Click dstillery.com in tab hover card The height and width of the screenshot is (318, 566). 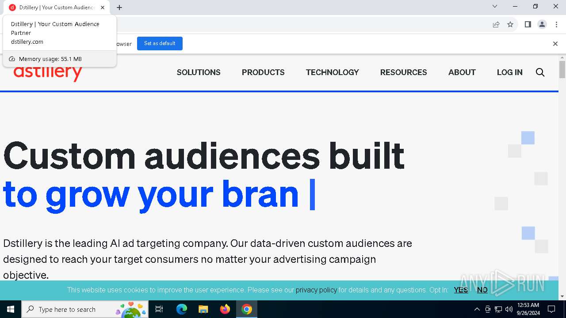coord(27,42)
